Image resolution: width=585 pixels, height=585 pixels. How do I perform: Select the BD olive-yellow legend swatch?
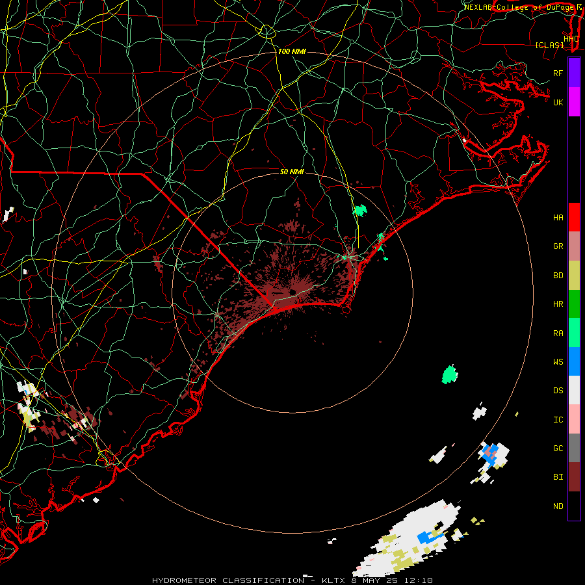click(574, 276)
